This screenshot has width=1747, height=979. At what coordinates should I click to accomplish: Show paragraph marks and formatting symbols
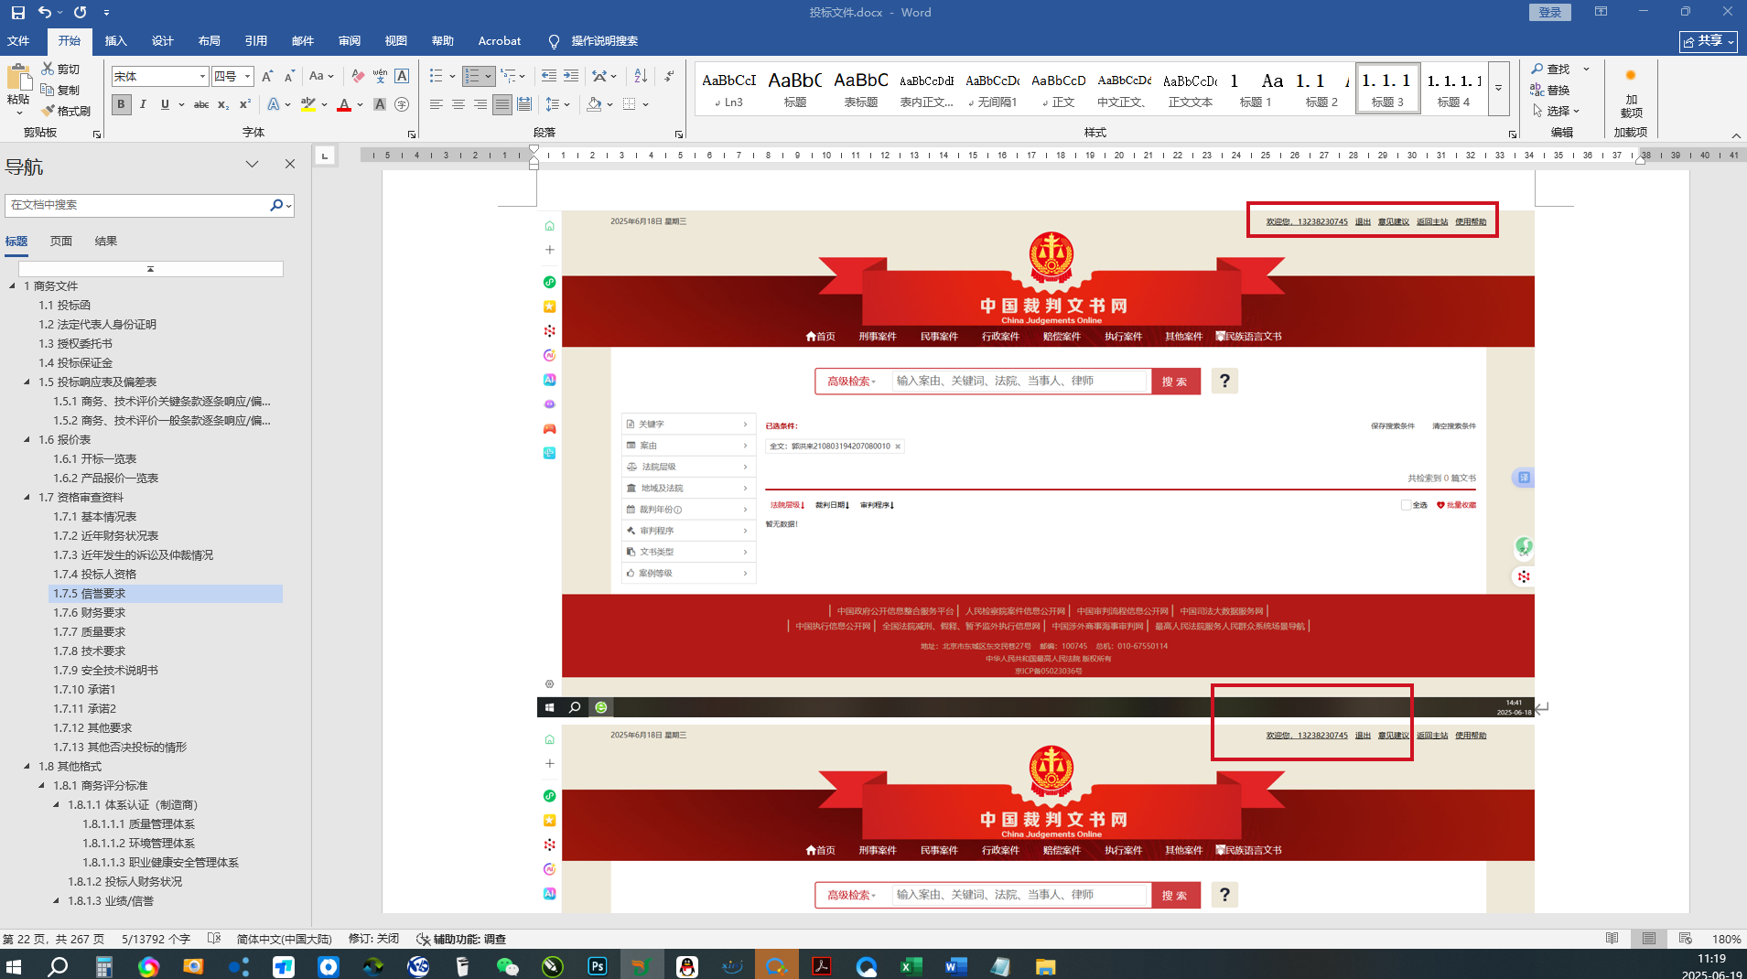tap(670, 77)
